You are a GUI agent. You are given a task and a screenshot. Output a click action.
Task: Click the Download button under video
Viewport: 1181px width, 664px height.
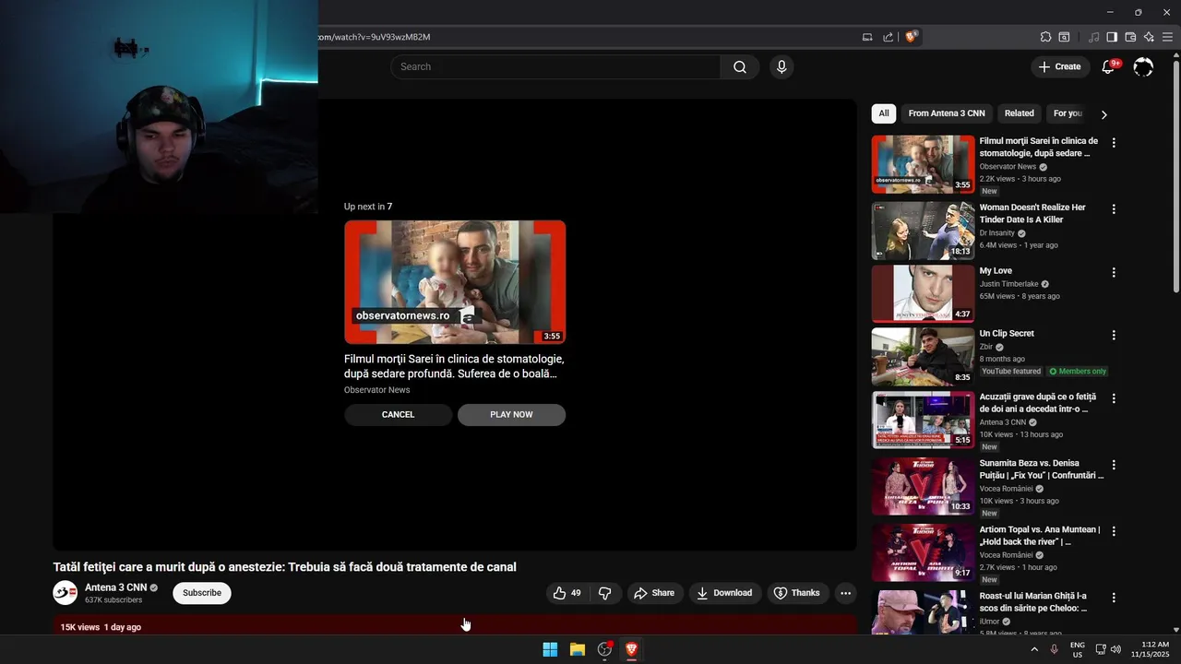point(724,593)
